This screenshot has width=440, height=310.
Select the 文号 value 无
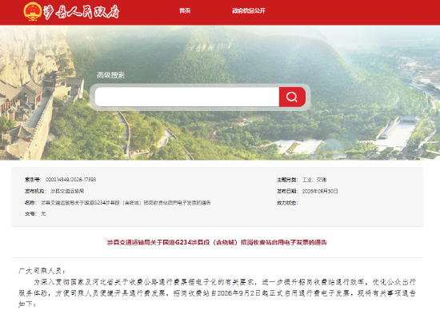43,214
